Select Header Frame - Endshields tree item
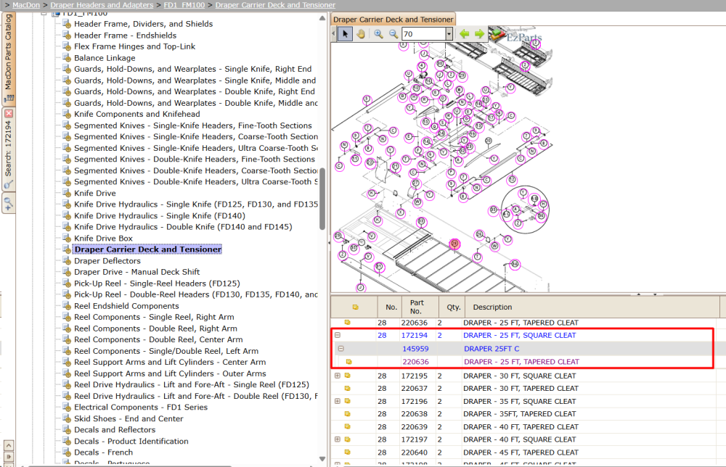Viewport: 726px width, 467px height. [x=125, y=35]
